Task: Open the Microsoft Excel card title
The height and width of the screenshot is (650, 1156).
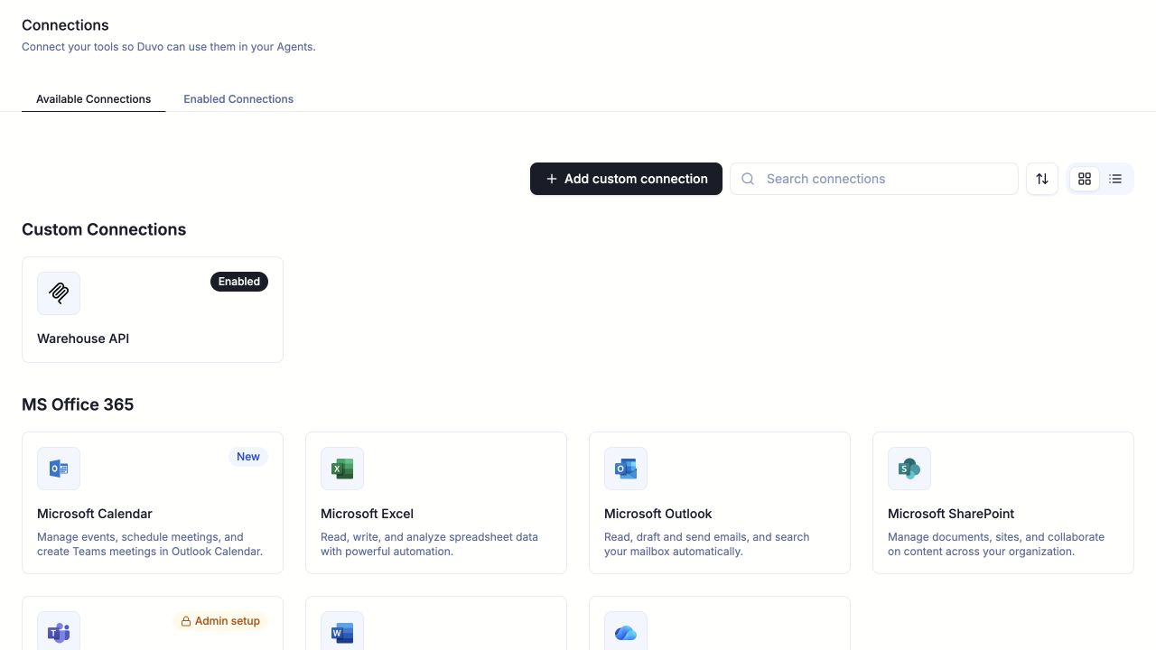Action: pos(367,514)
